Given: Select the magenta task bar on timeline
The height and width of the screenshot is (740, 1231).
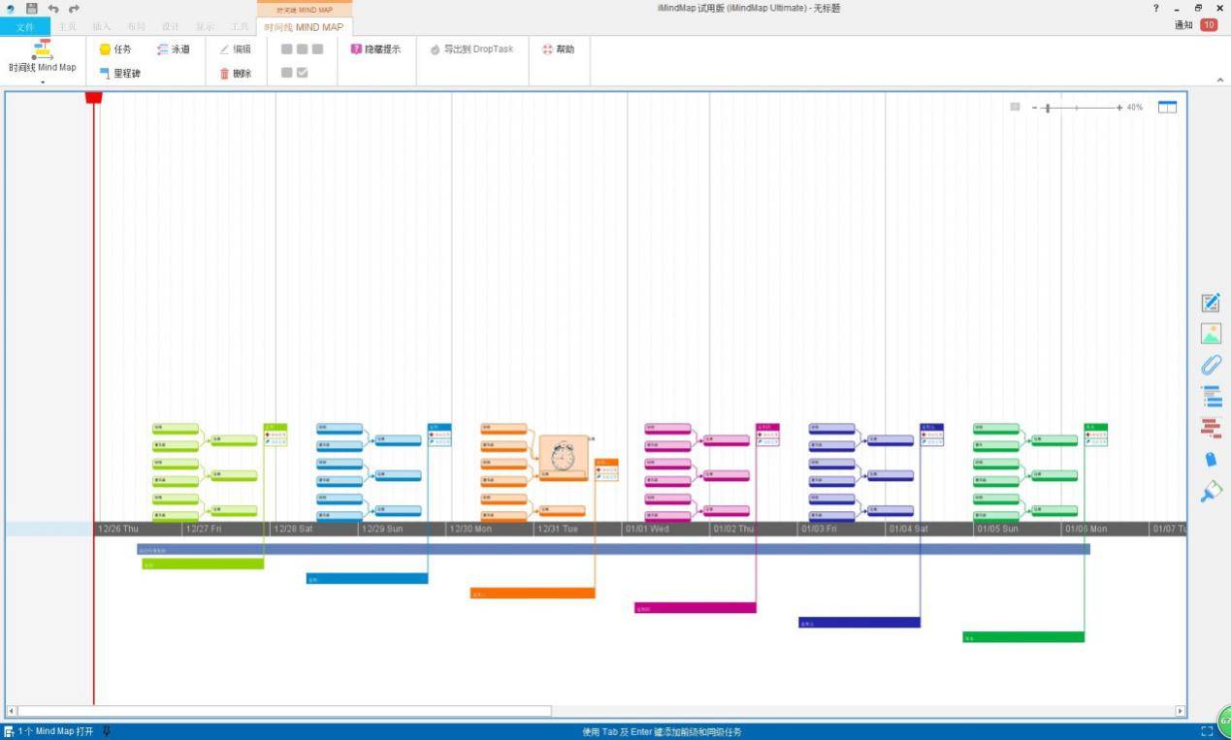Looking at the screenshot, I should coord(696,608).
